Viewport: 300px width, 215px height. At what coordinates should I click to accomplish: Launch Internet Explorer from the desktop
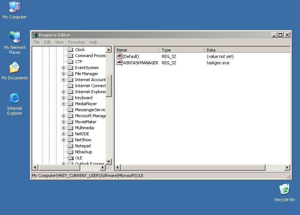point(15,104)
